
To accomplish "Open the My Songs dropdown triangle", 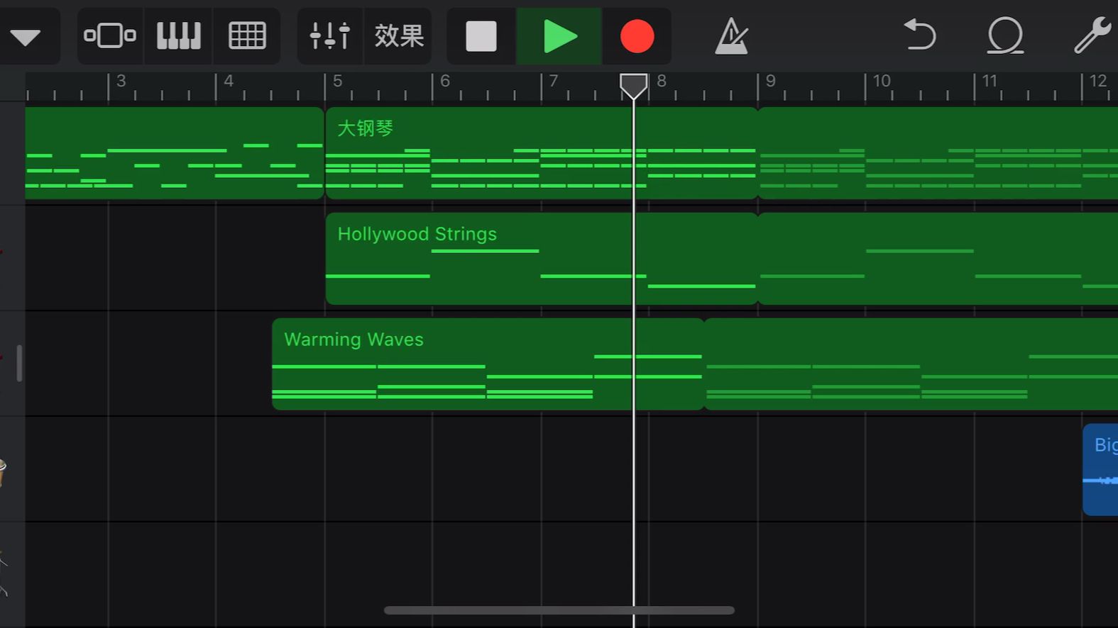I will click(26, 36).
